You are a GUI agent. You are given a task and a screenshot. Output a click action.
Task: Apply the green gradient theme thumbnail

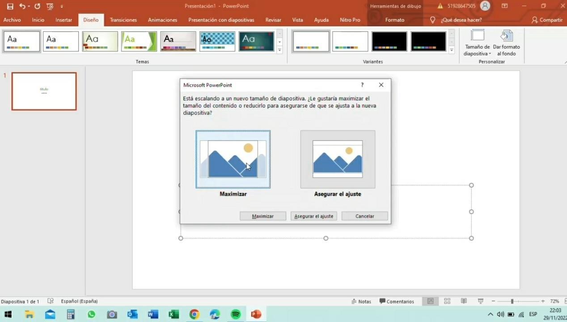(x=139, y=42)
